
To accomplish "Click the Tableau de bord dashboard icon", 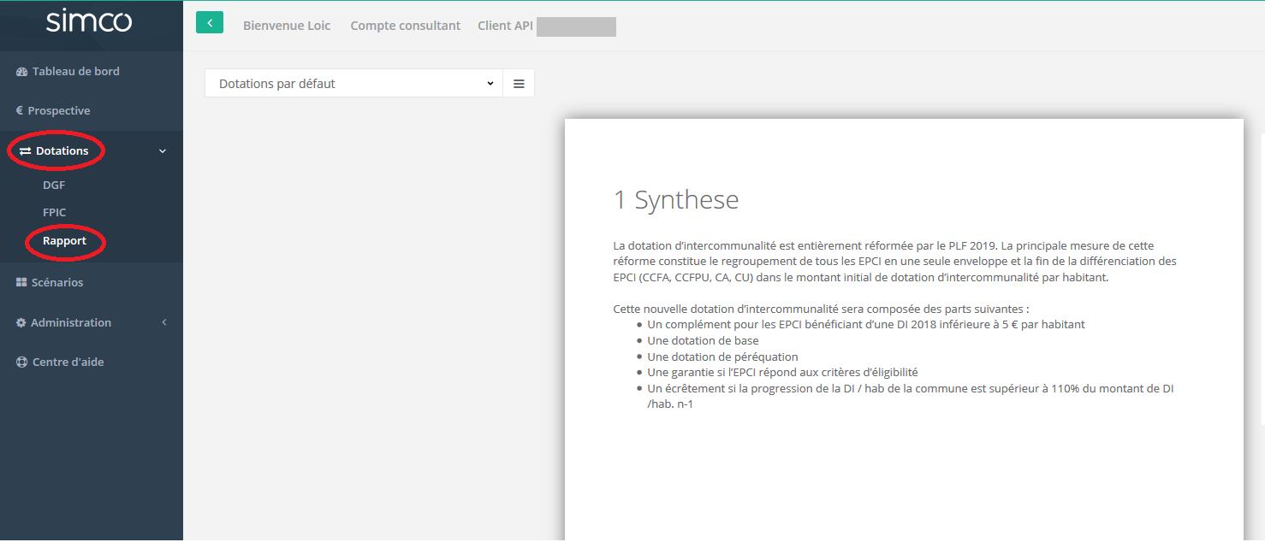I will tap(21, 72).
